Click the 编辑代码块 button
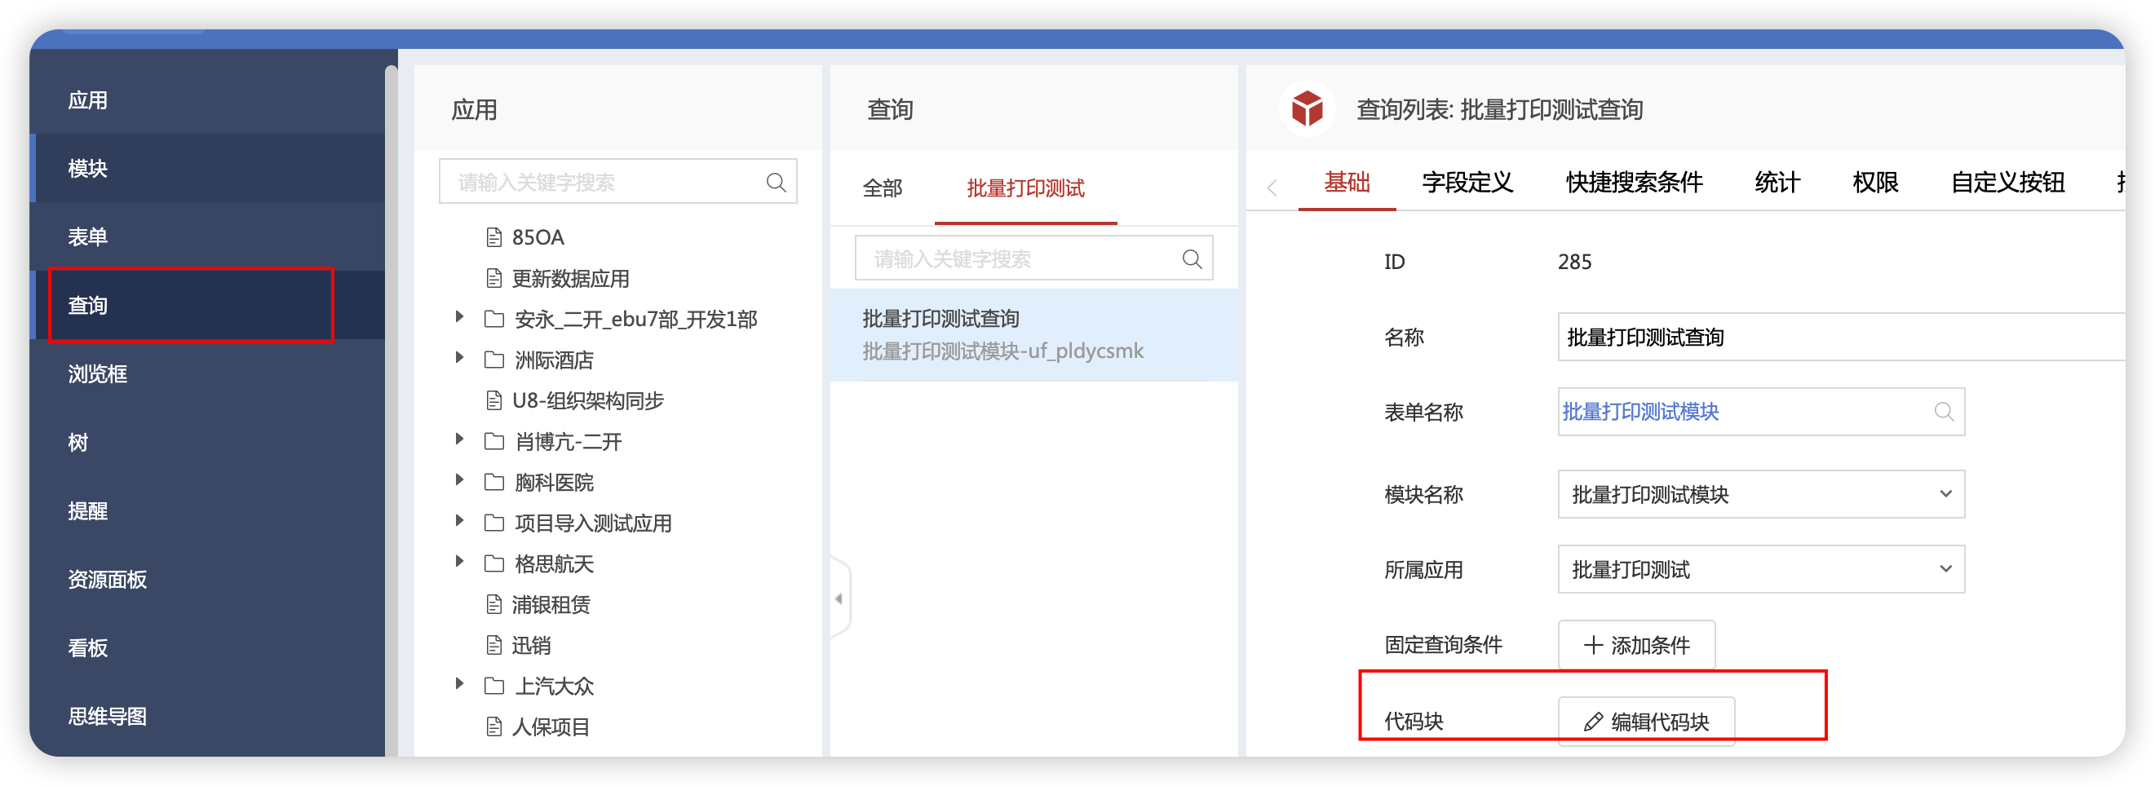 point(1645,721)
